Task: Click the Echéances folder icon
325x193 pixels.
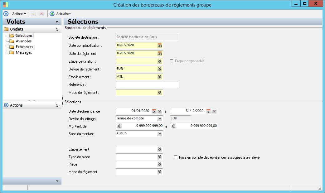Action: [12, 47]
